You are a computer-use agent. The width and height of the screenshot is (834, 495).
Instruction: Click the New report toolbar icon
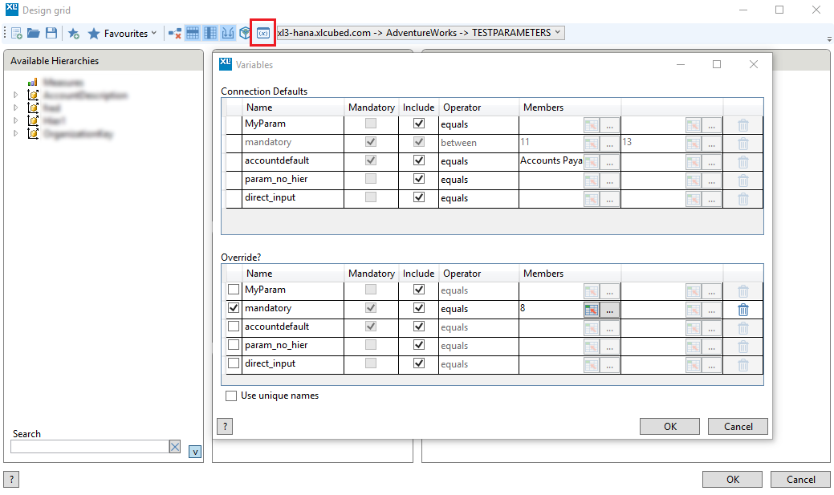pos(14,33)
